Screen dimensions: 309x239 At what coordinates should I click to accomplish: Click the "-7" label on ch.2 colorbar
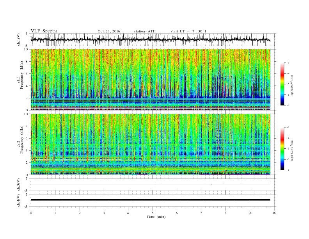coord(288,170)
